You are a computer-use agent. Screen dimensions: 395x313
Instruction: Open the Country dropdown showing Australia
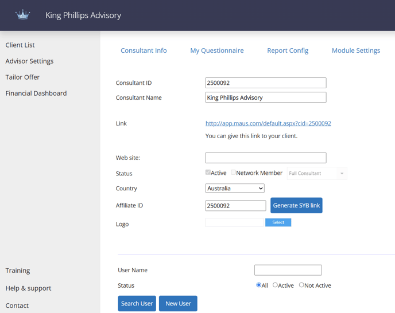(x=235, y=188)
